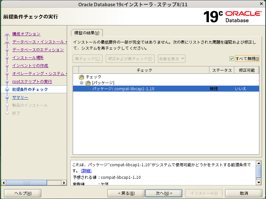
Task: Click the チェック column header
Action: (x=144, y=70)
